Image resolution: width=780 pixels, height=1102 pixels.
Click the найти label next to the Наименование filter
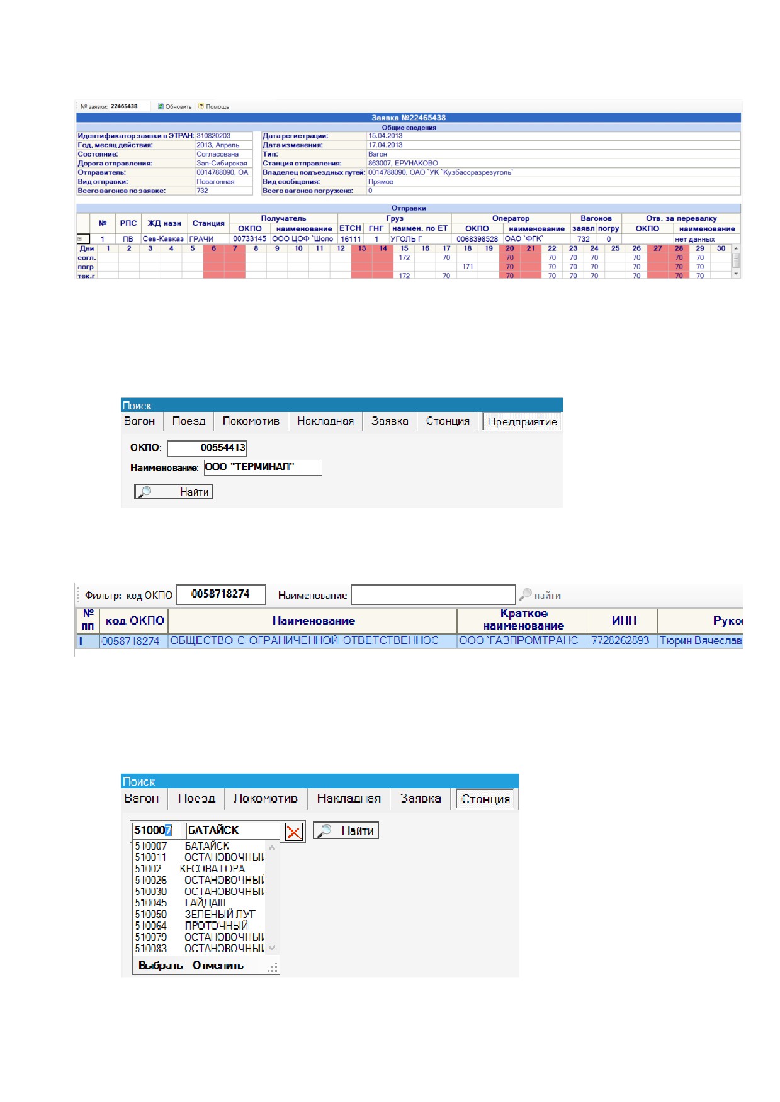click(548, 595)
